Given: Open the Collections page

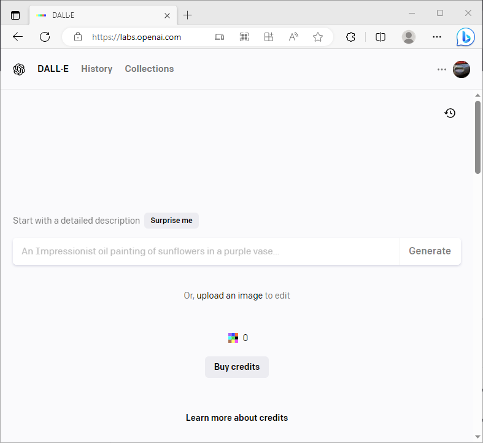Looking at the screenshot, I should coord(149,69).
